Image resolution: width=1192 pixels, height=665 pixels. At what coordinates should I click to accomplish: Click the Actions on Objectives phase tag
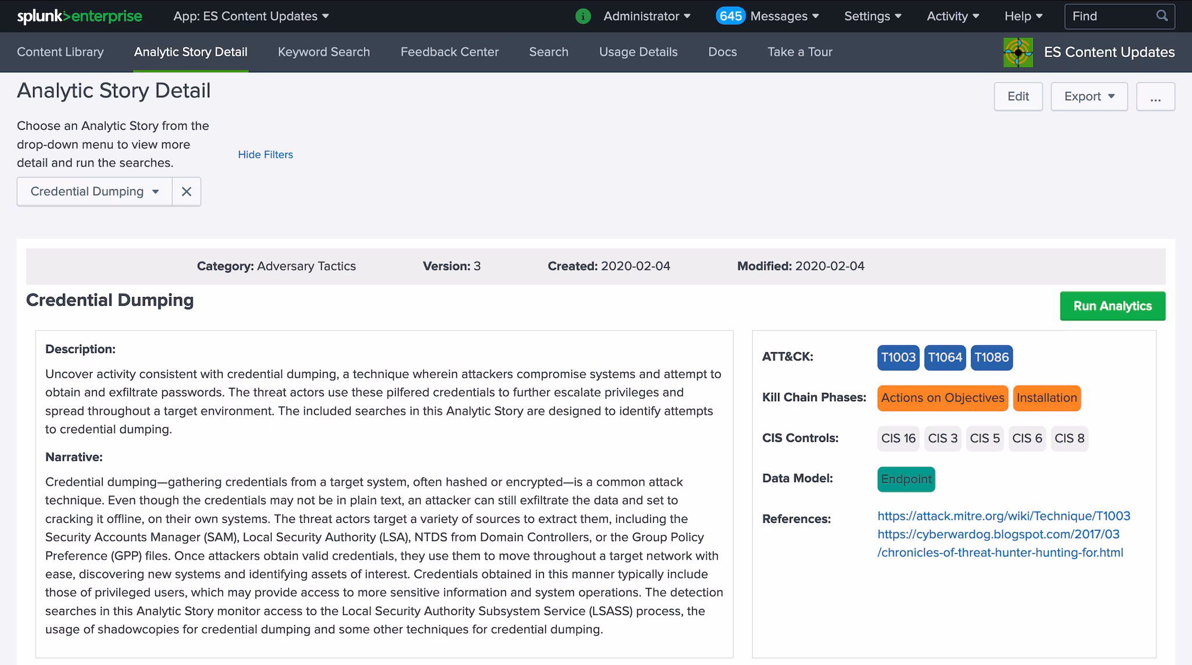coord(942,398)
